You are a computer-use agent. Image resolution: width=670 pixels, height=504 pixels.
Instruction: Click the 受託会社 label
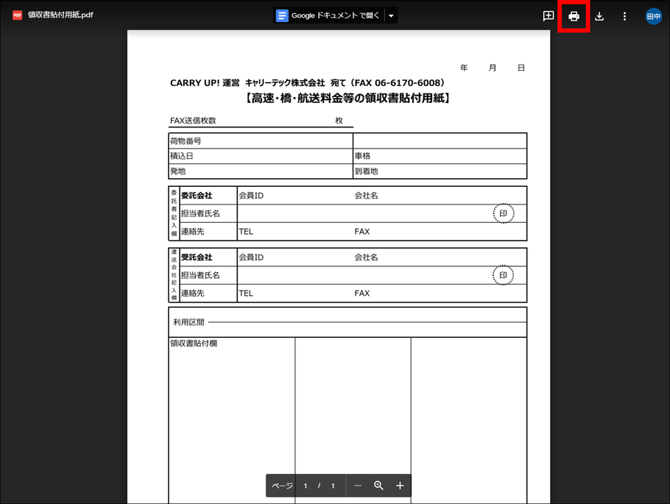pos(197,258)
